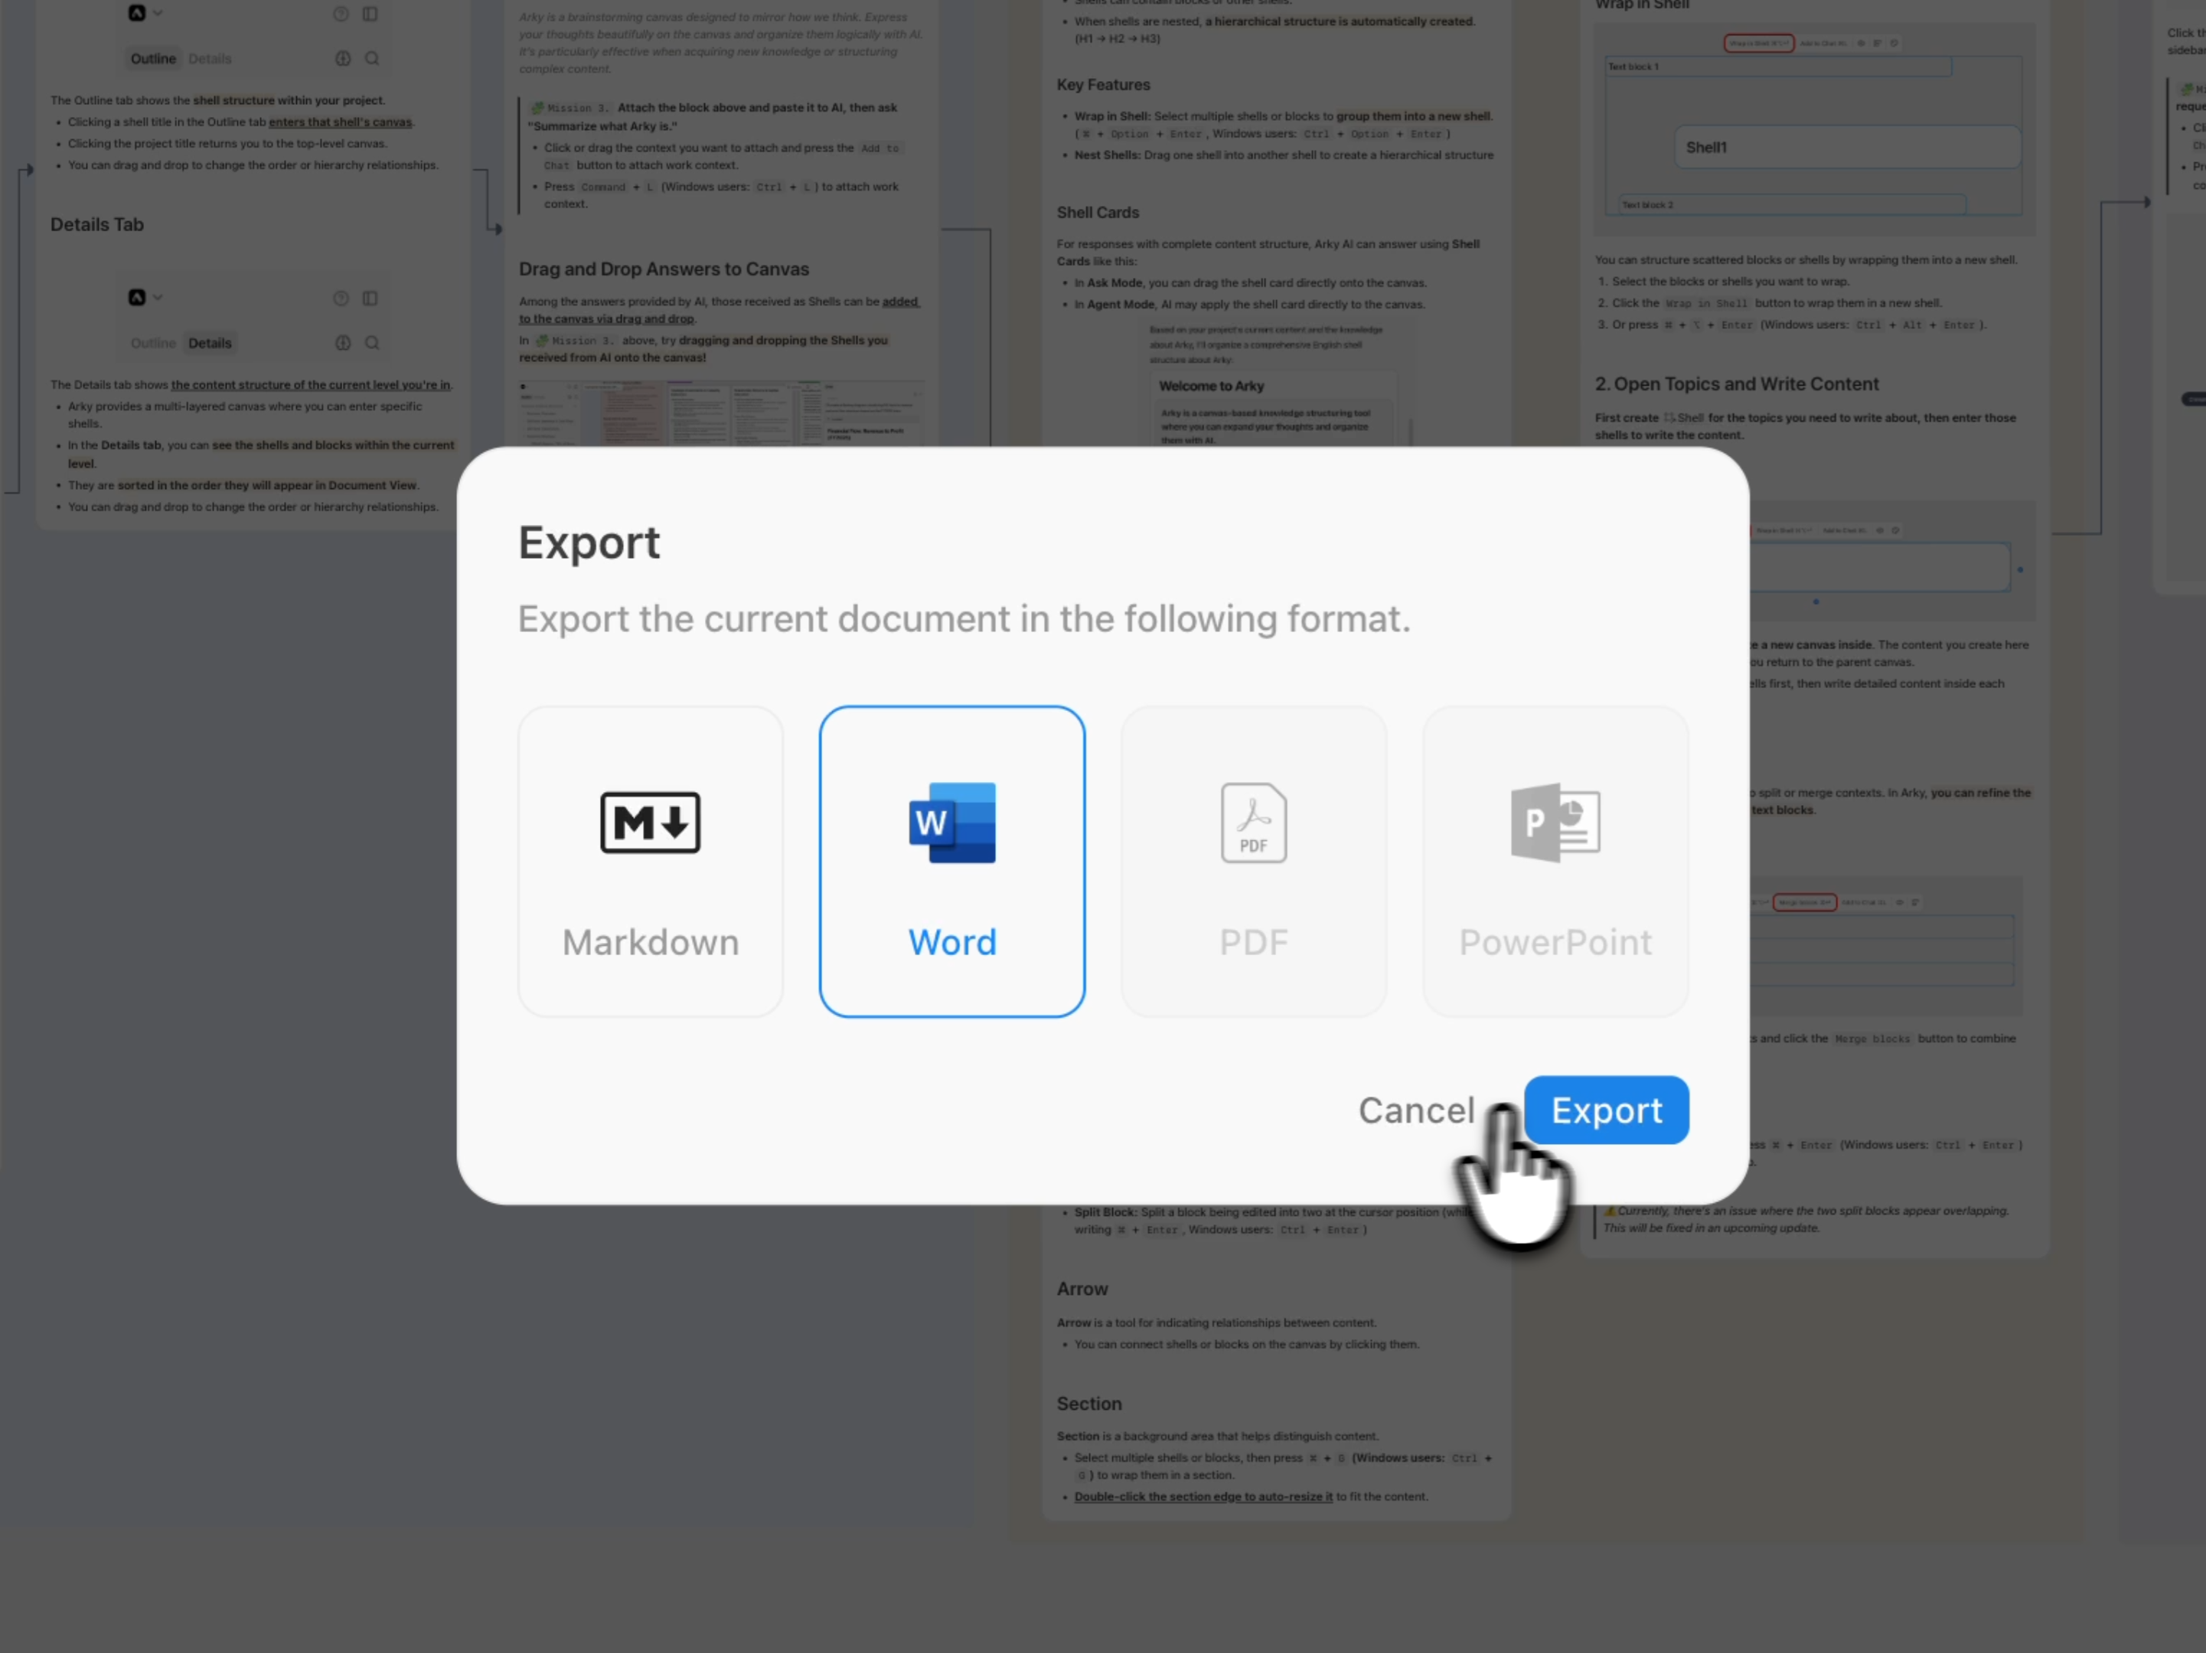Open 'enters that shell's canvas' underlined link
Image resolution: width=2206 pixels, height=1653 pixels.
[340, 122]
